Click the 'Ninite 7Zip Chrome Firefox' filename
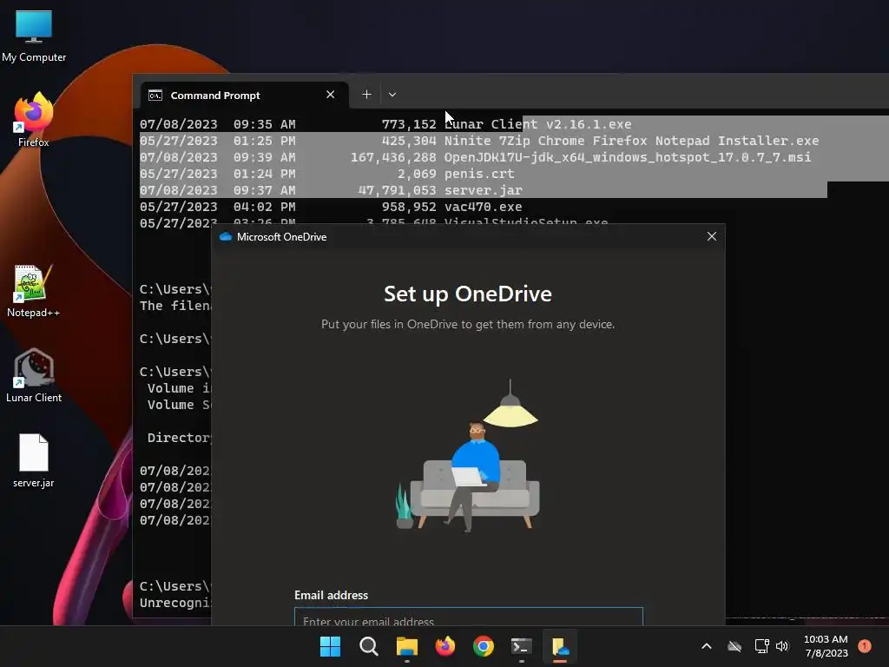Image resolution: width=889 pixels, height=667 pixels. (x=631, y=141)
